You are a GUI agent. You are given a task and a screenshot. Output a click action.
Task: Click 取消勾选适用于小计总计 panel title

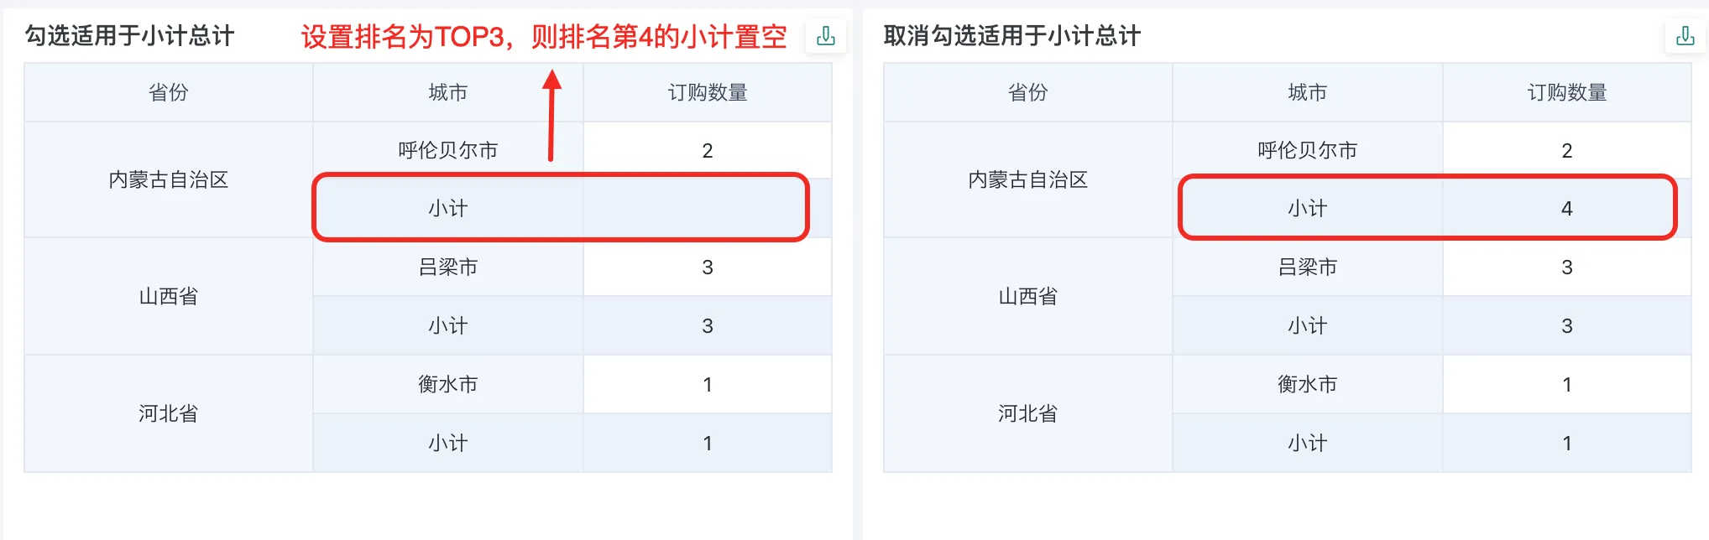click(x=1011, y=36)
